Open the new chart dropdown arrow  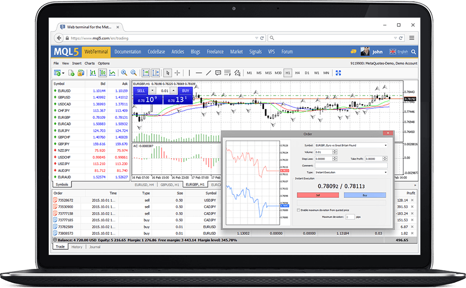pos(63,73)
